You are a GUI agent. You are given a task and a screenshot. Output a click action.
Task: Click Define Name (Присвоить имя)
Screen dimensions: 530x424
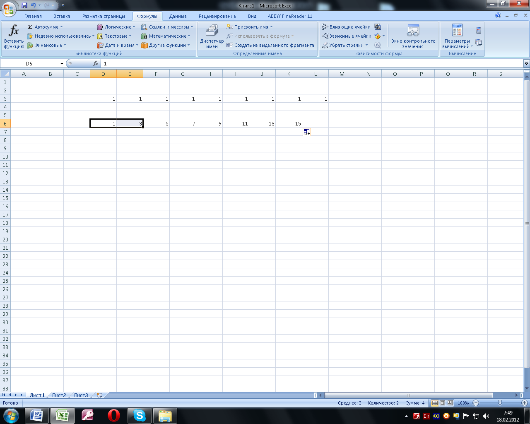[250, 27]
